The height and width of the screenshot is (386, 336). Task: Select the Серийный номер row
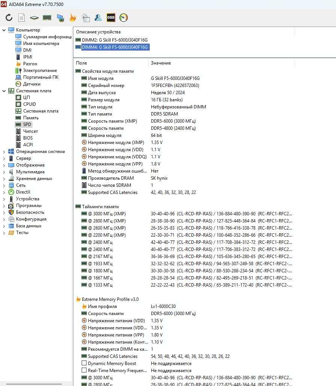click(x=184, y=86)
